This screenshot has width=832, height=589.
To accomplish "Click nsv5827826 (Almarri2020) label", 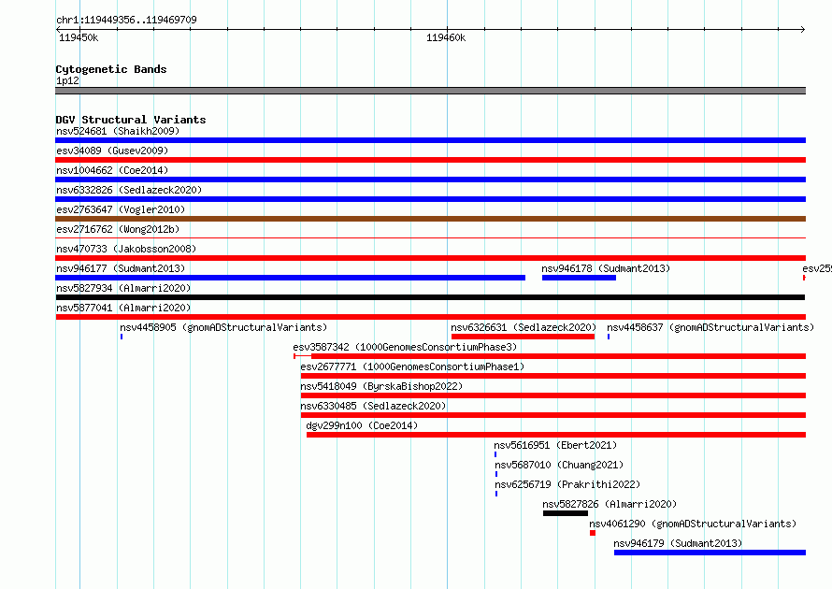I will tap(610, 504).
